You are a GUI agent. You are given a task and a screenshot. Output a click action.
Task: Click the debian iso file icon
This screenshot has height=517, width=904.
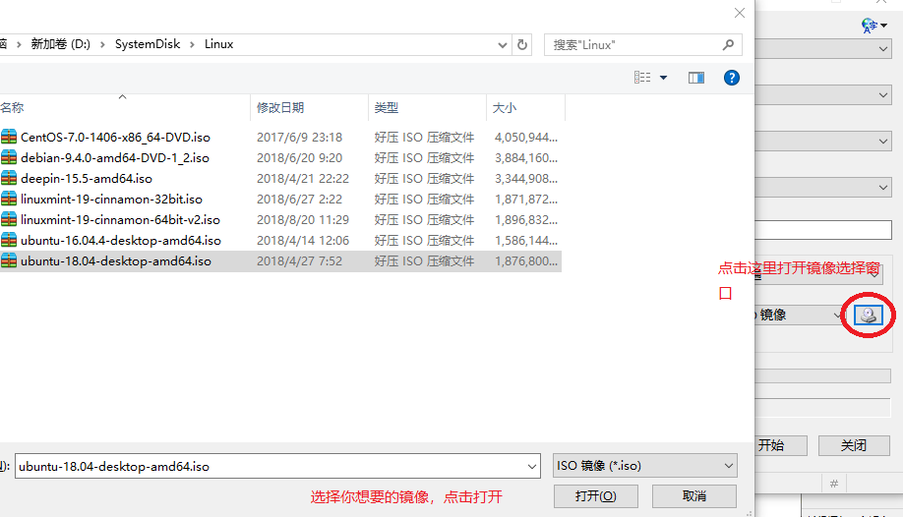click(x=9, y=157)
